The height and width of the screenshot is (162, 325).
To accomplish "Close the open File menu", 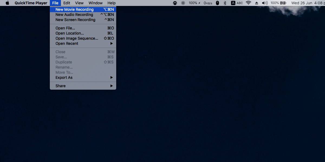I will 55,3.
